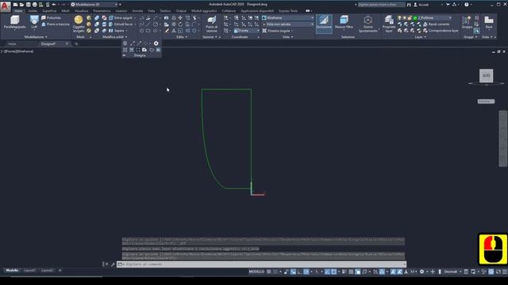The height and width of the screenshot is (285, 508).
Task: Click the Polisolido button
Action: coord(51,17)
